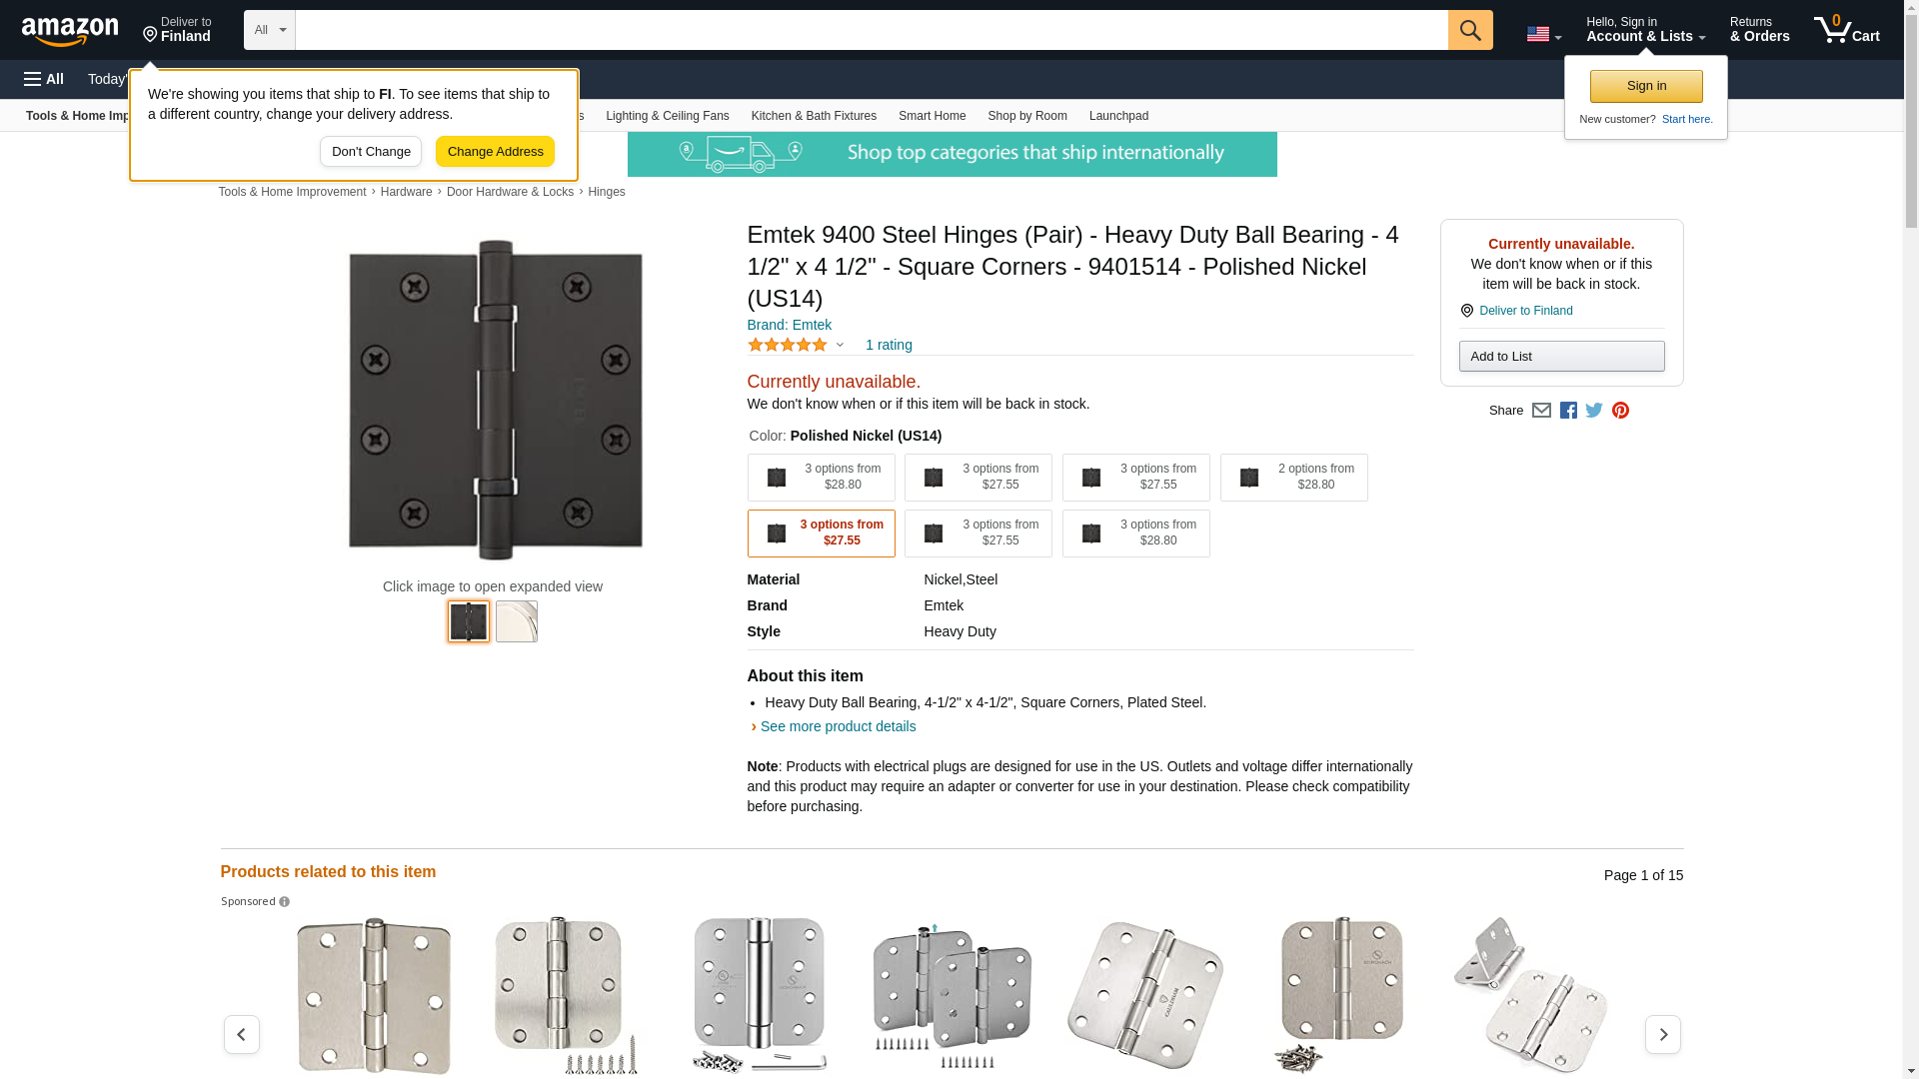Open See more product details link
This screenshot has width=1919, height=1079.
coord(838,726)
